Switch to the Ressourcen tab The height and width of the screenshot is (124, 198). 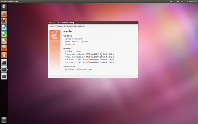68,26
